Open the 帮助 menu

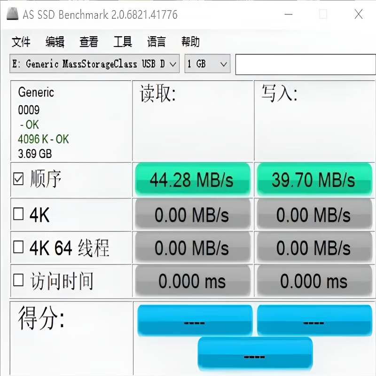pos(190,42)
